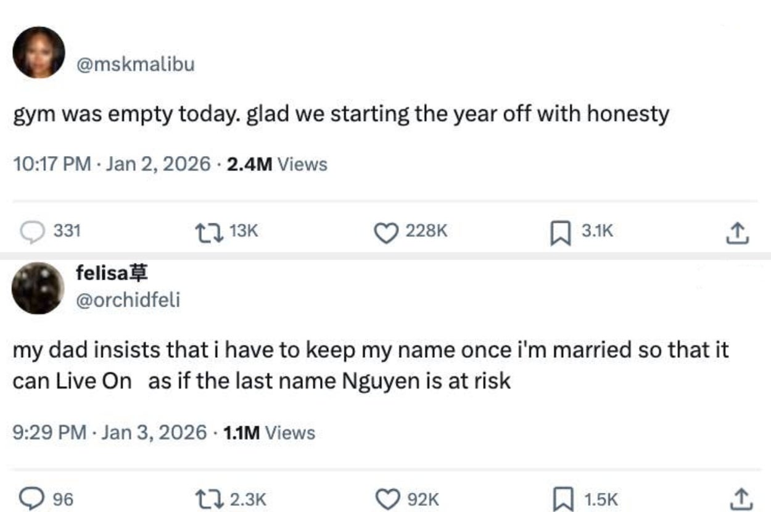The width and height of the screenshot is (771, 512).
Task: Click the gym was empty tweet text
Action: (x=340, y=115)
